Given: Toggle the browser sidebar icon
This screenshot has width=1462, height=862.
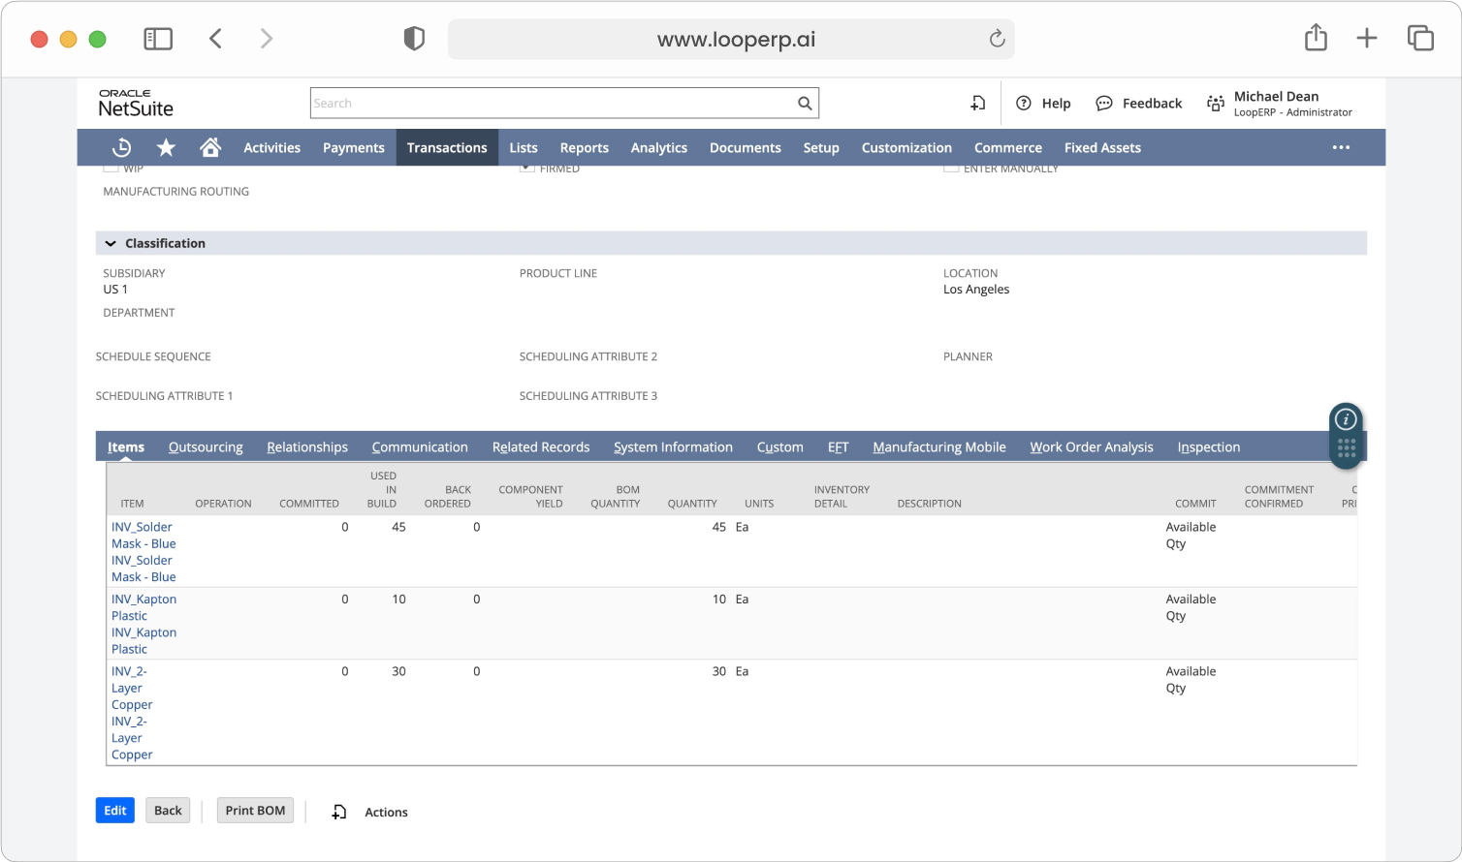Looking at the screenshot, I should pyautogui.click(x=158, y=39).
